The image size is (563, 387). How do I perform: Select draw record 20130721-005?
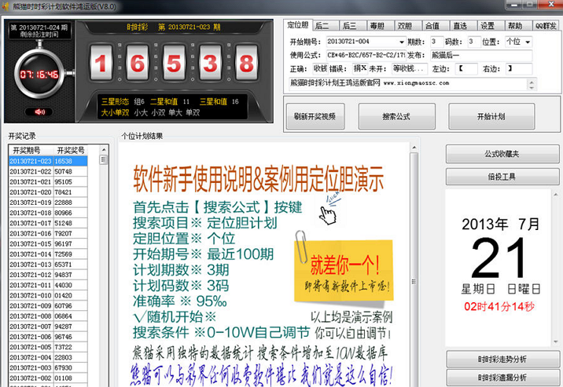coord(48,347)
